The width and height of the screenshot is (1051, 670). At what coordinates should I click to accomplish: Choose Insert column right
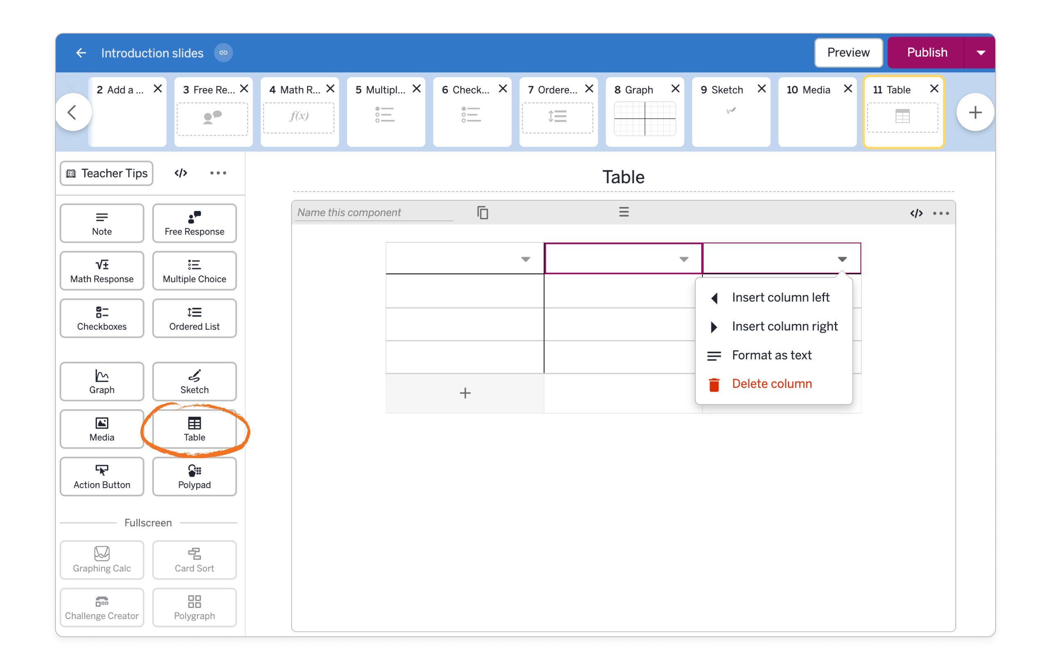pos(773,326)
